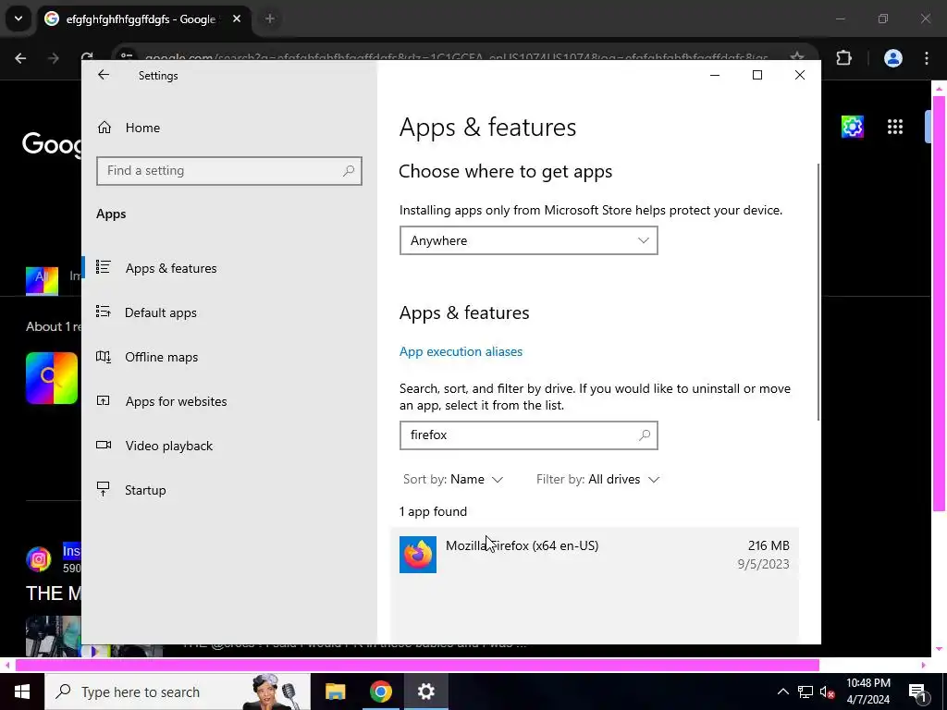This screenshot has width=947, height=710.
Task: Open Default apps settings
Action: [x=161, y=312]
